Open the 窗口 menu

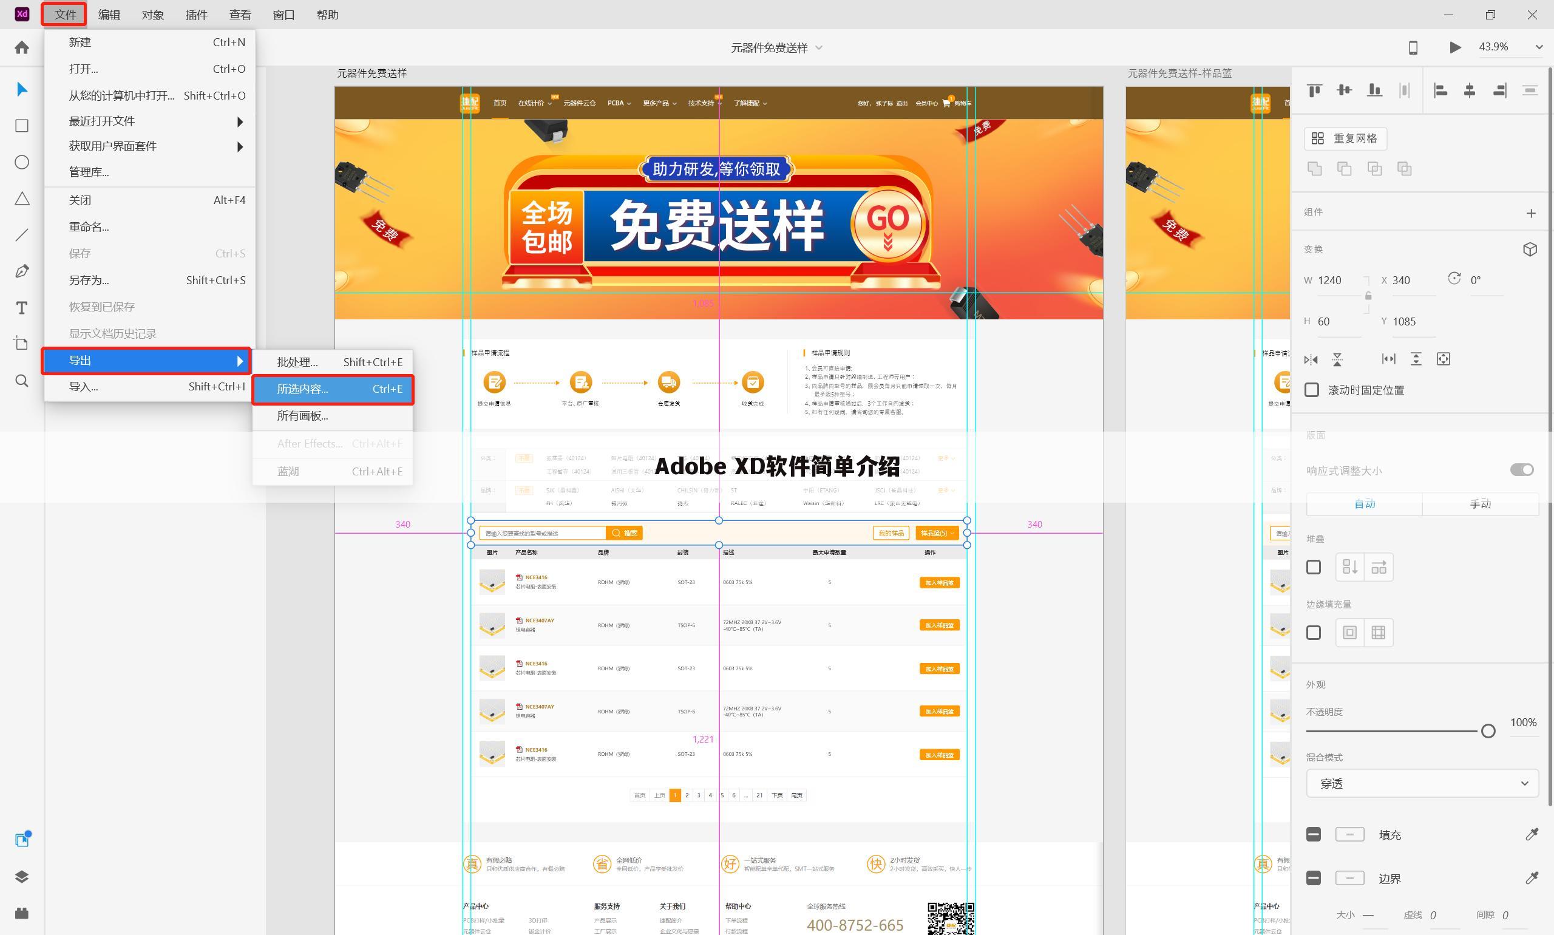pyautogui.click(x=283, y=14)
